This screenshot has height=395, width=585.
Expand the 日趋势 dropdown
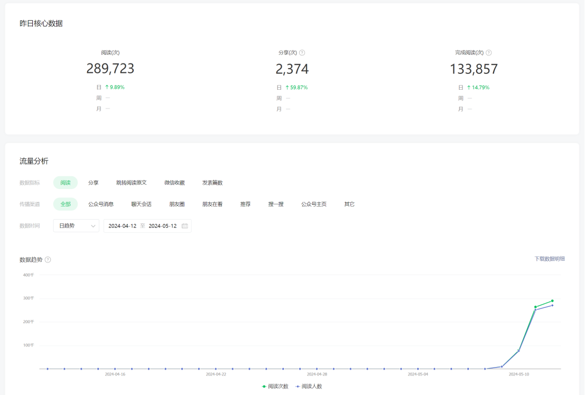pyautogui.click(x=76, y=226)
